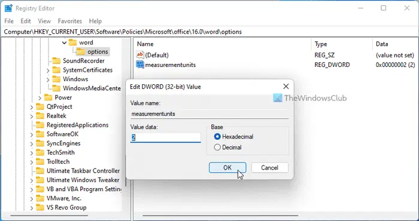
Task: Click the registry path address bar
Action: click(209, 32)
